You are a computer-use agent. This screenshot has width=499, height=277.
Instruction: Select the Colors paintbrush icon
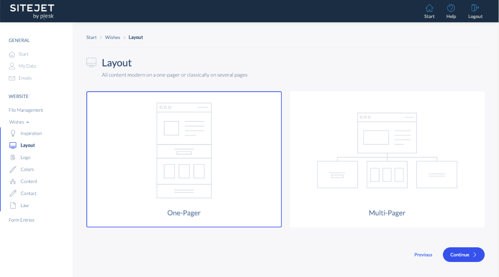(13, 169)
